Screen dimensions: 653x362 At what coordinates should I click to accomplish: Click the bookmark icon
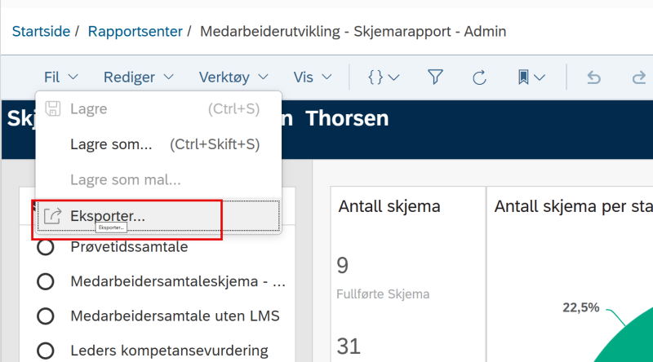(x=523, y=77)
